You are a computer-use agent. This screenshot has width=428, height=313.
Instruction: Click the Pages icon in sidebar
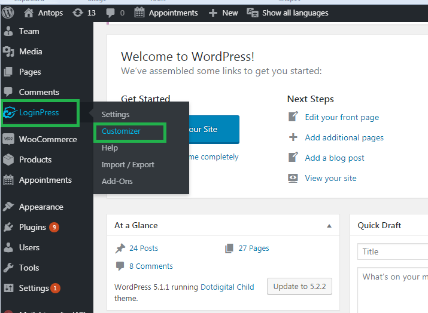(x=8, y=72)
